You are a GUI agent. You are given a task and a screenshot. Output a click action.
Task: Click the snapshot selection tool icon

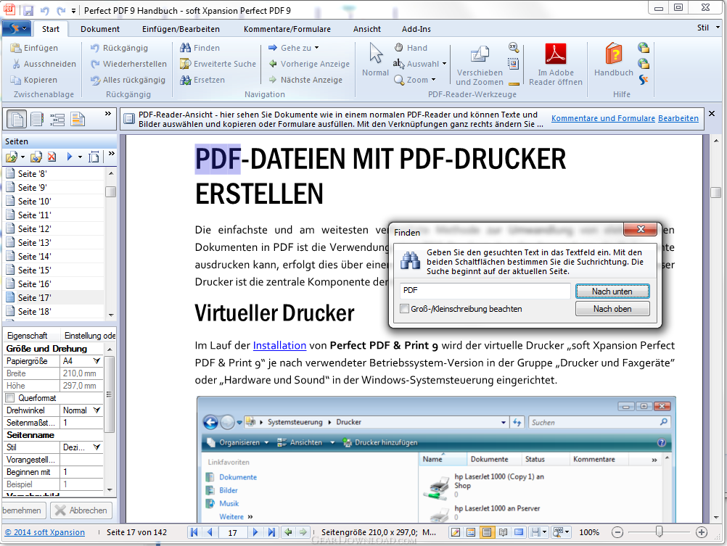[x=513, y=64]
